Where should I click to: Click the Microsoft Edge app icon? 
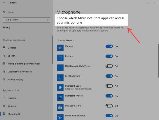click(x=60, y=87)
